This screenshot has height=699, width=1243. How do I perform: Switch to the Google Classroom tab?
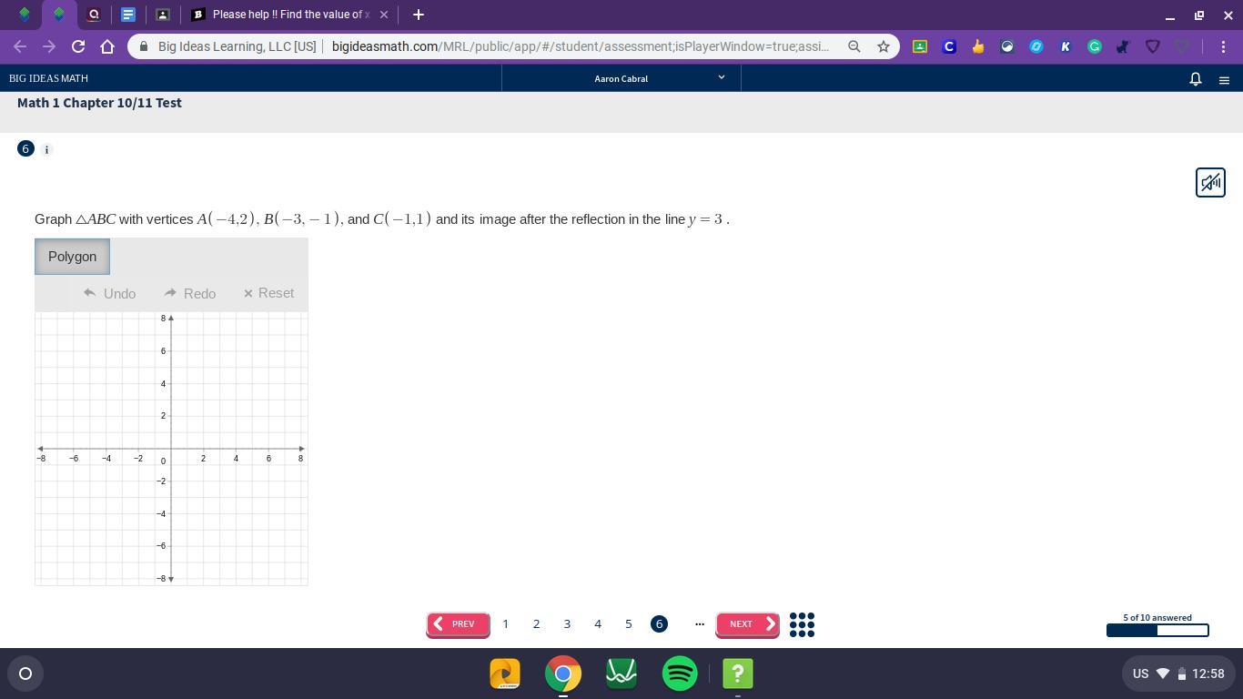coord(163,15)
